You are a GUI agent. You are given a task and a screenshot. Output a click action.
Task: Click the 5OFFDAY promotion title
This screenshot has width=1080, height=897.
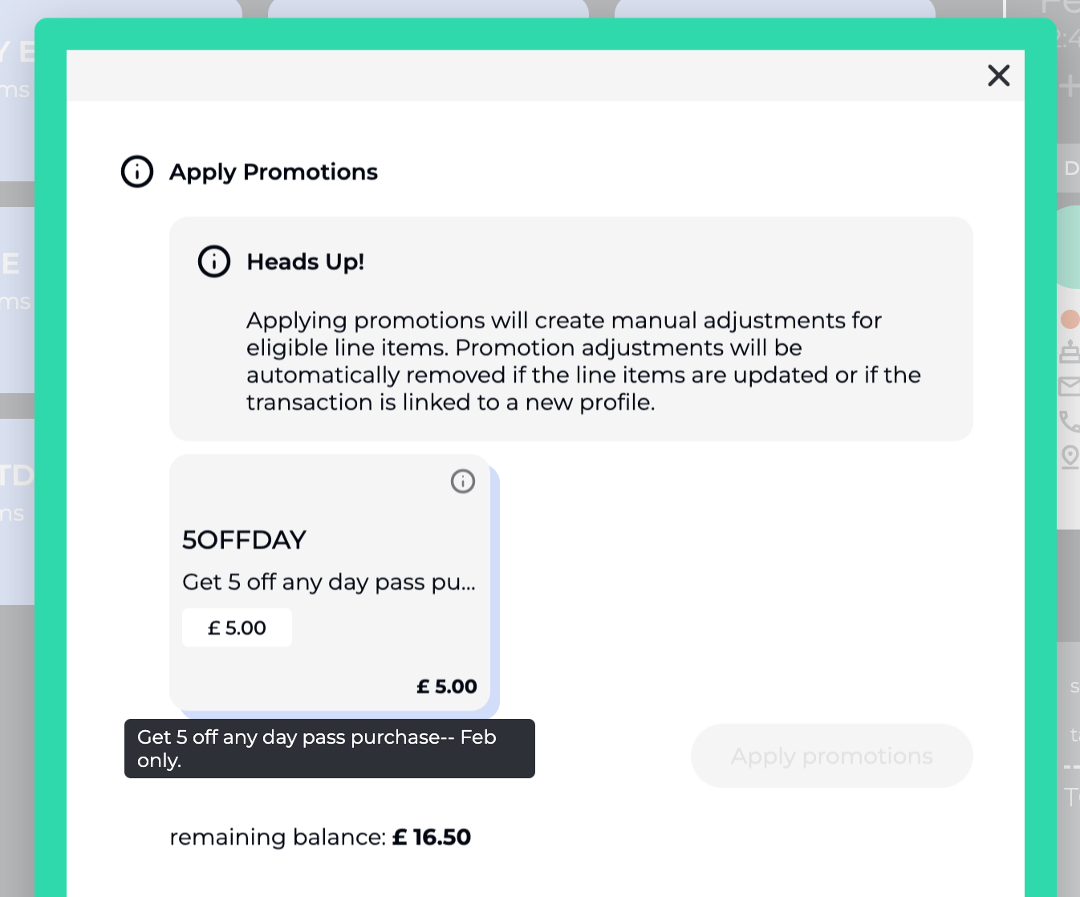click(x=245, y=540)
